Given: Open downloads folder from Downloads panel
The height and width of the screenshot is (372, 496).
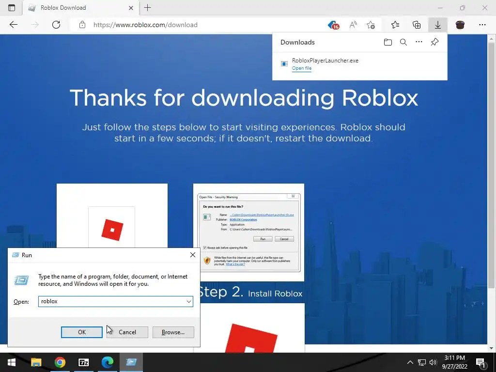Looking at the screenshot, I should click(x=388, y=42).
